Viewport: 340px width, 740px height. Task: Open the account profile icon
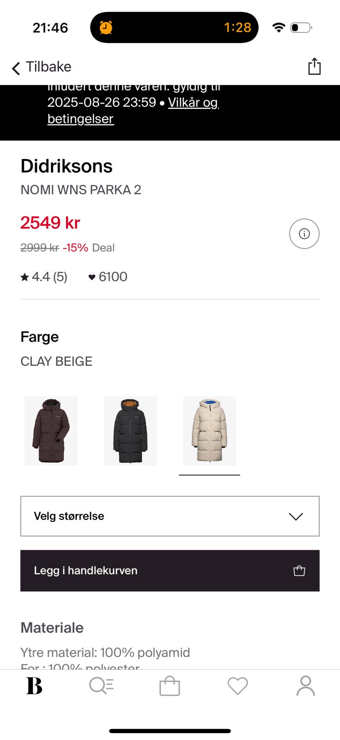tap(305, 686)
